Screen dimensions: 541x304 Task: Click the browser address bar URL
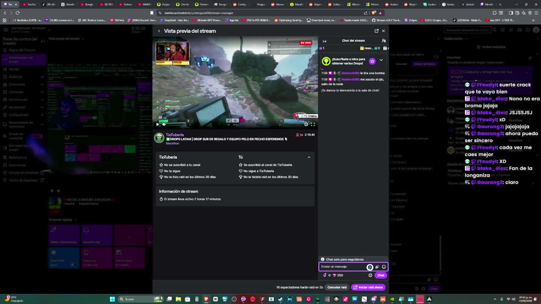(199, 13)
